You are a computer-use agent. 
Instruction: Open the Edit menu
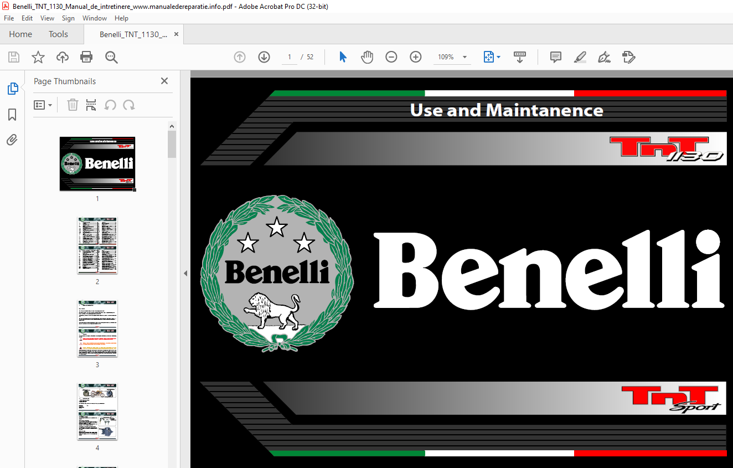[x=27, y=18]
